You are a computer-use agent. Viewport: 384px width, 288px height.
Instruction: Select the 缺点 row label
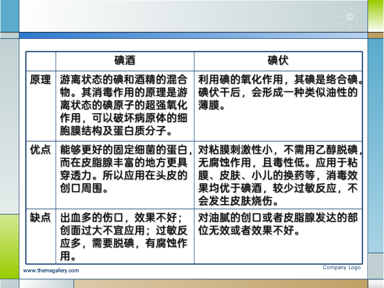click(41, 218)
